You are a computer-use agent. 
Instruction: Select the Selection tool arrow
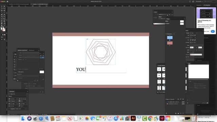2,6
